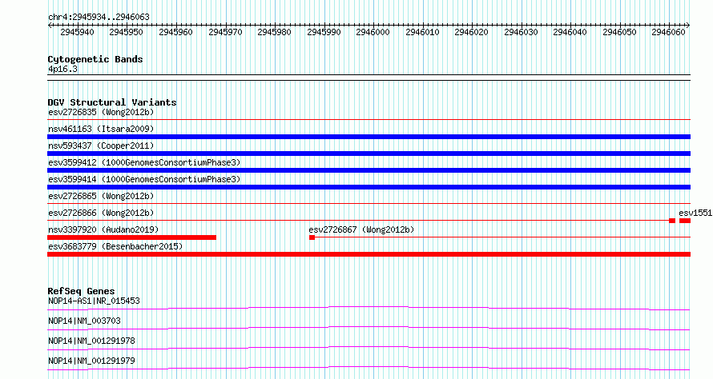Screen dimensions: 713x379
Task: Click the red bar under nsv3397920
Action: 132,237
